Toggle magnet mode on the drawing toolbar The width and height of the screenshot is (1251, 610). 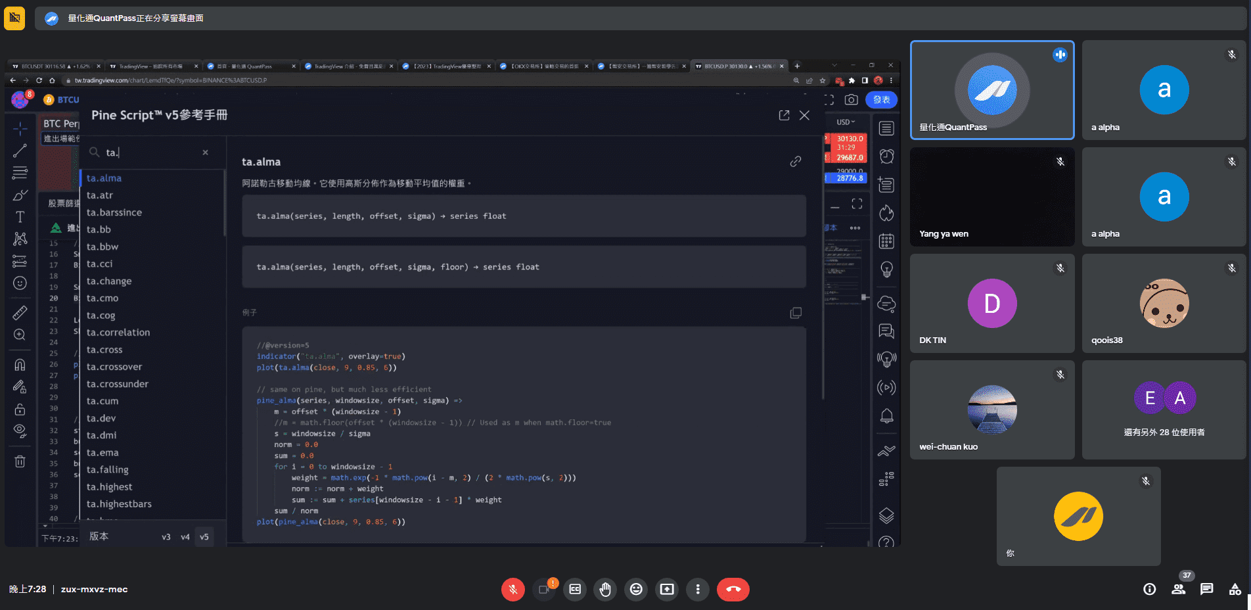[x=20, y=365]
